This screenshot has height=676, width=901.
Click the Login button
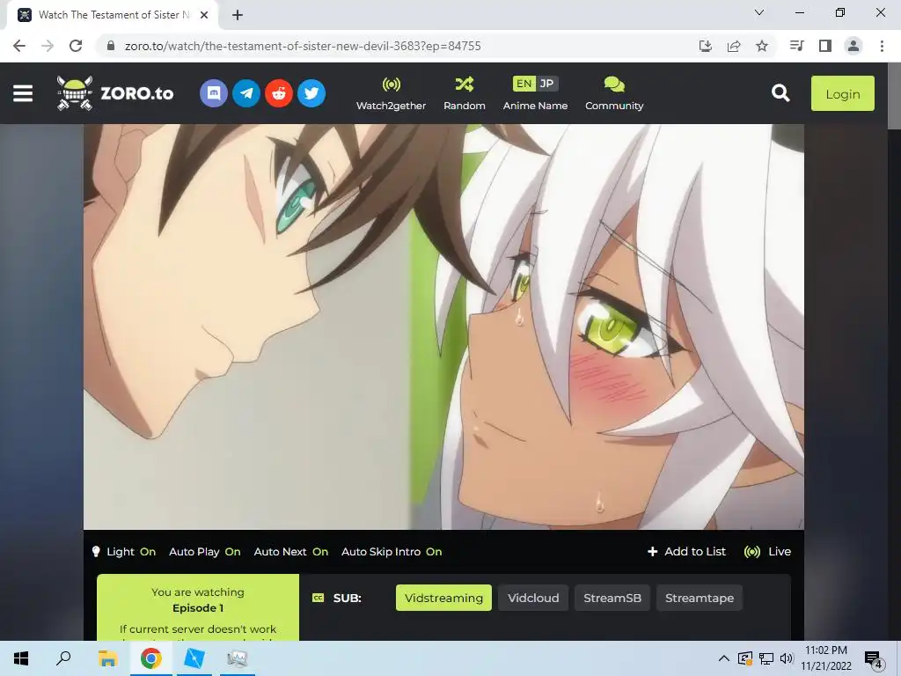tap(842, 93)
